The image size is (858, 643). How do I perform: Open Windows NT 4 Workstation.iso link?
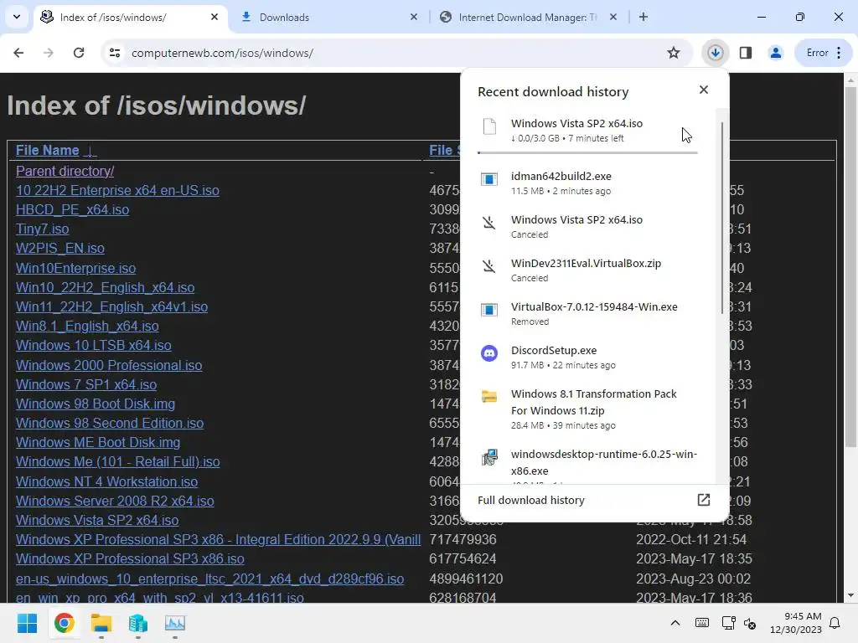click(x=106, y=481)
